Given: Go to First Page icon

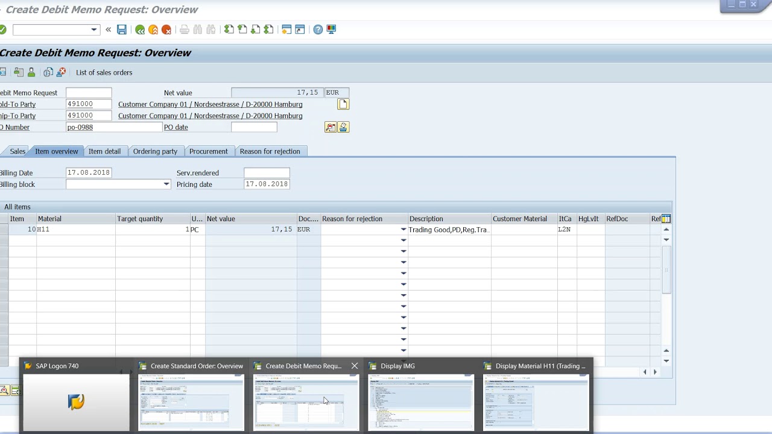Looking at the screenshot, I should [x=229, y=30].
